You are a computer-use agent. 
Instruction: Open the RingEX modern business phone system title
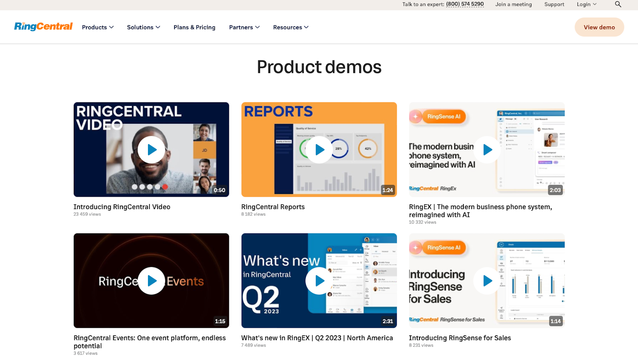click(480, 211)
